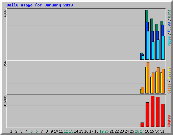173x135 pixels.
Task: Click day 27 on the date axis
Action: [x=142, y=131]
